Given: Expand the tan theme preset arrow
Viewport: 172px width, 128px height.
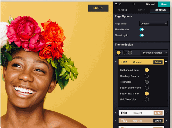Looking at the screenshot, I should tap(167, 121).
